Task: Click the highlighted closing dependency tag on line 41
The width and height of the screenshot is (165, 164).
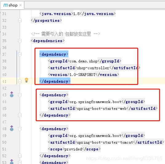Action: pos(55,82)
